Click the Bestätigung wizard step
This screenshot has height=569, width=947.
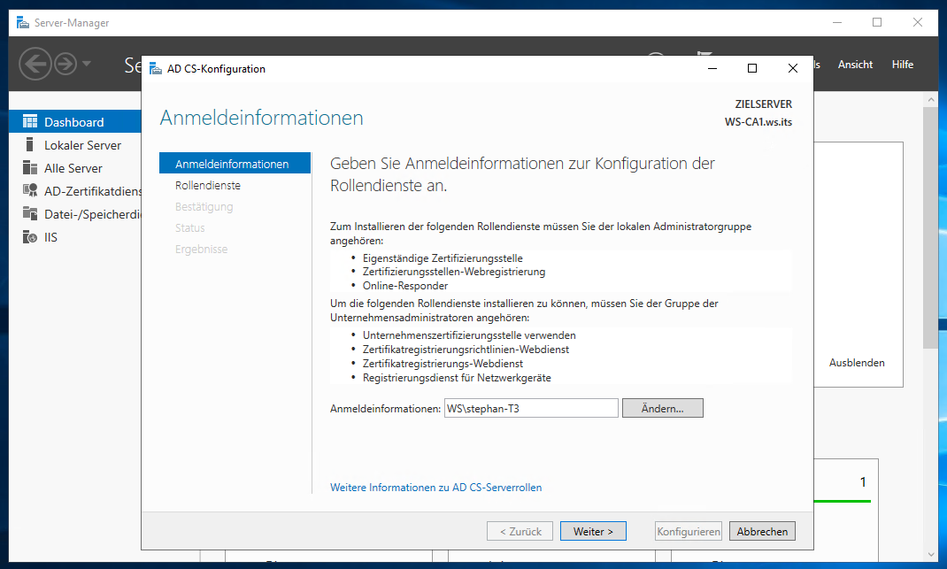click(x=204, y=206)
